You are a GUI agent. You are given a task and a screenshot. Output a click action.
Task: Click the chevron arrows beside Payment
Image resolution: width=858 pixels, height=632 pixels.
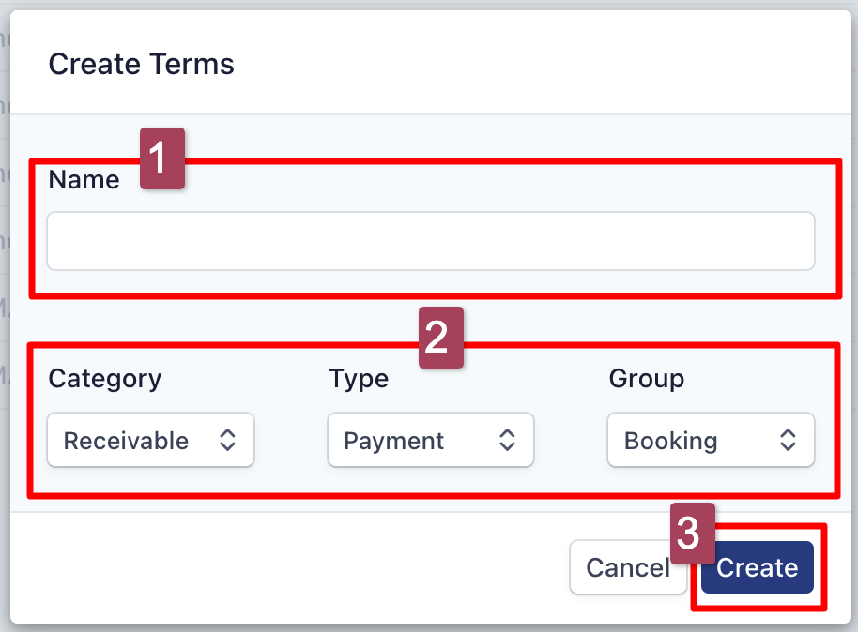[507, 441]
